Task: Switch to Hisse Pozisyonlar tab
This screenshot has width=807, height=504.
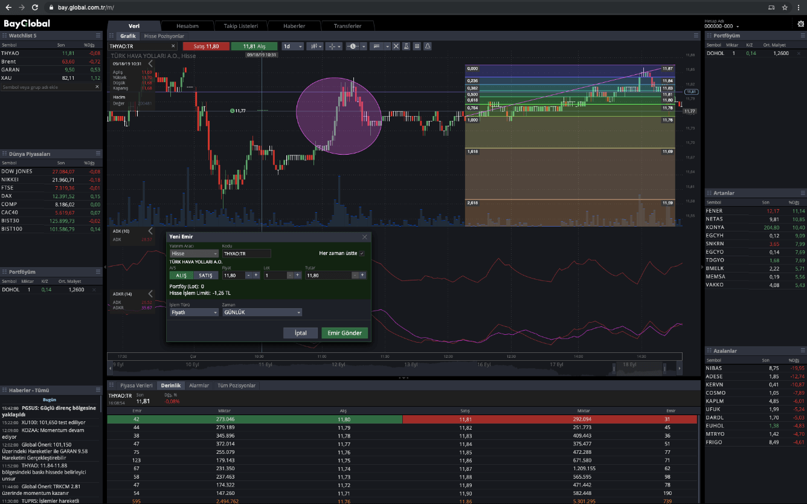Action: (164, 36)
